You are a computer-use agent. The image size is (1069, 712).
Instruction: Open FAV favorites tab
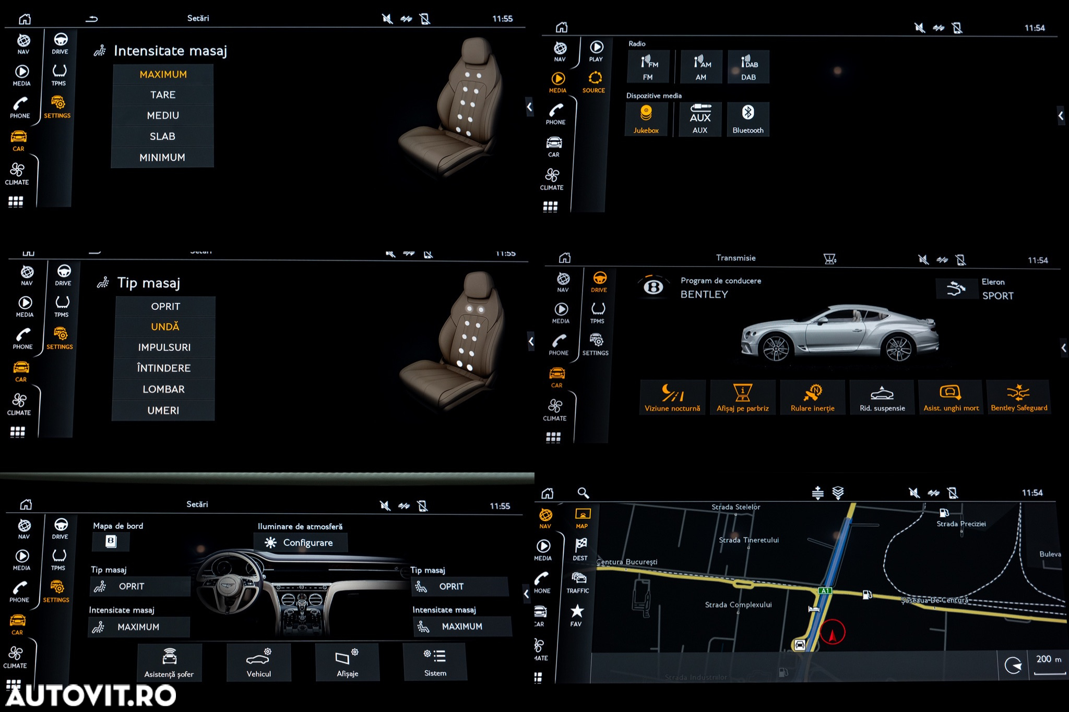pos(576,616)
